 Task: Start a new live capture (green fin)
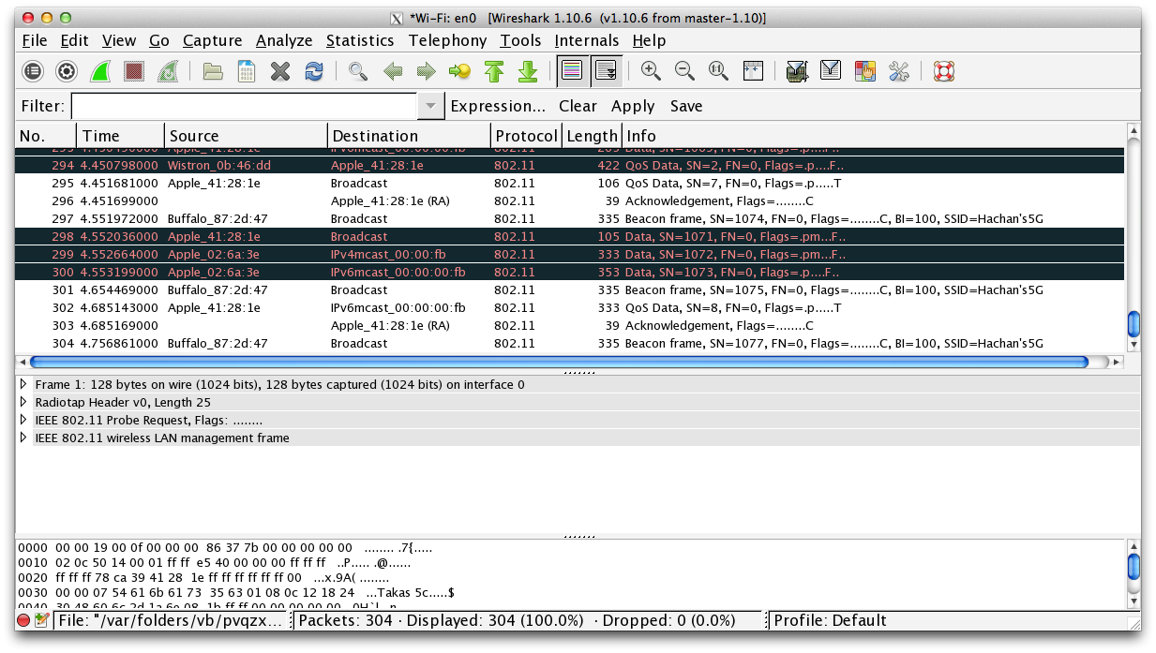100,71
